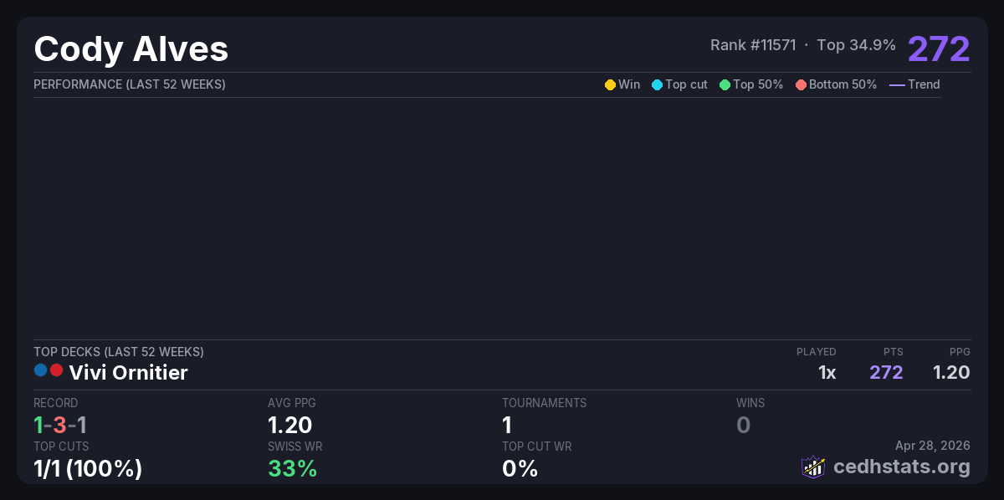Click the Top 34.9% percentile label
The width and height of the screenshot is (1004, 500).
[856, 45]
